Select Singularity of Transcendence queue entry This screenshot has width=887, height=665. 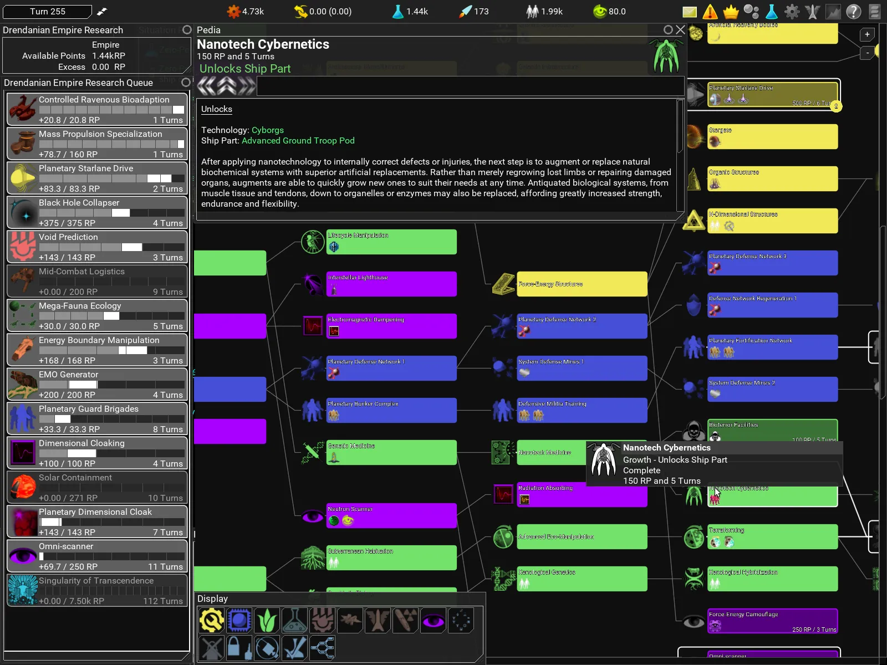(x=97, y=590)
